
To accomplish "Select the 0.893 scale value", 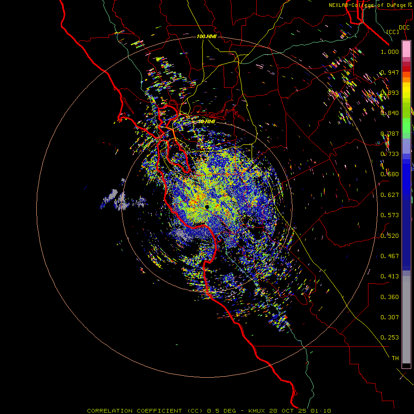I will tap(390, 92).
